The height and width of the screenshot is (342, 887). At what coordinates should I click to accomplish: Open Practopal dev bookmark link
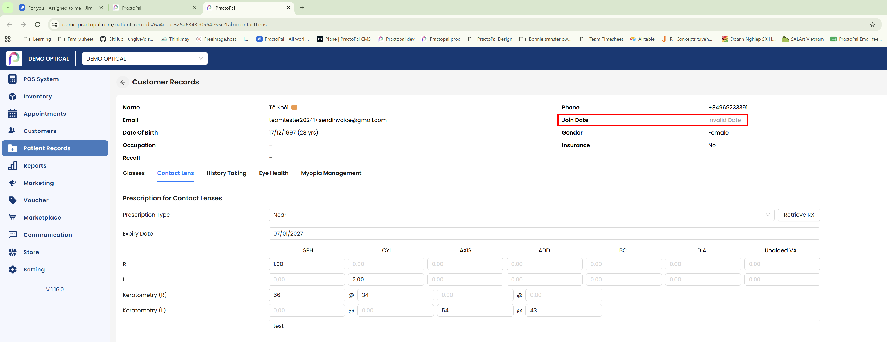pyautogui.click(x=396, y=39)
